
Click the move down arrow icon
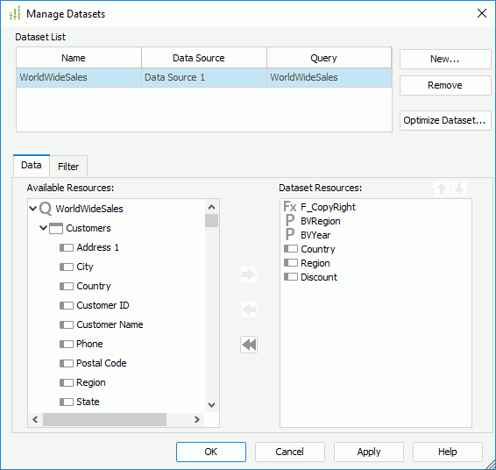coord(459,189)
